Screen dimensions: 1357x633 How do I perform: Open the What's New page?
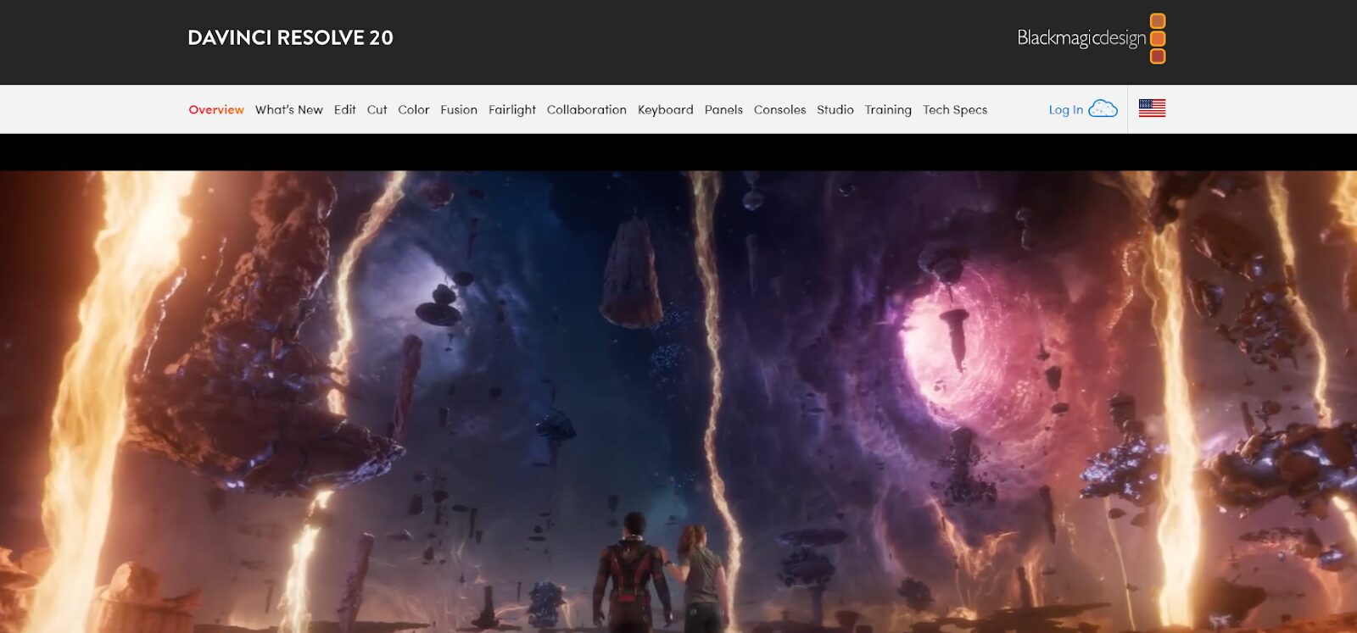click(x=288, y=109)
